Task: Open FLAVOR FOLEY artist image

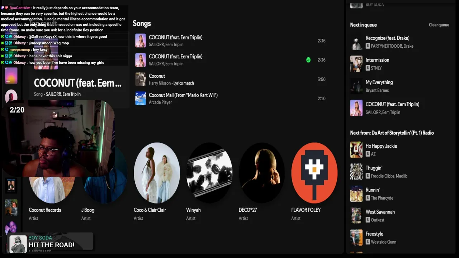Action: (x=314, y=173)
